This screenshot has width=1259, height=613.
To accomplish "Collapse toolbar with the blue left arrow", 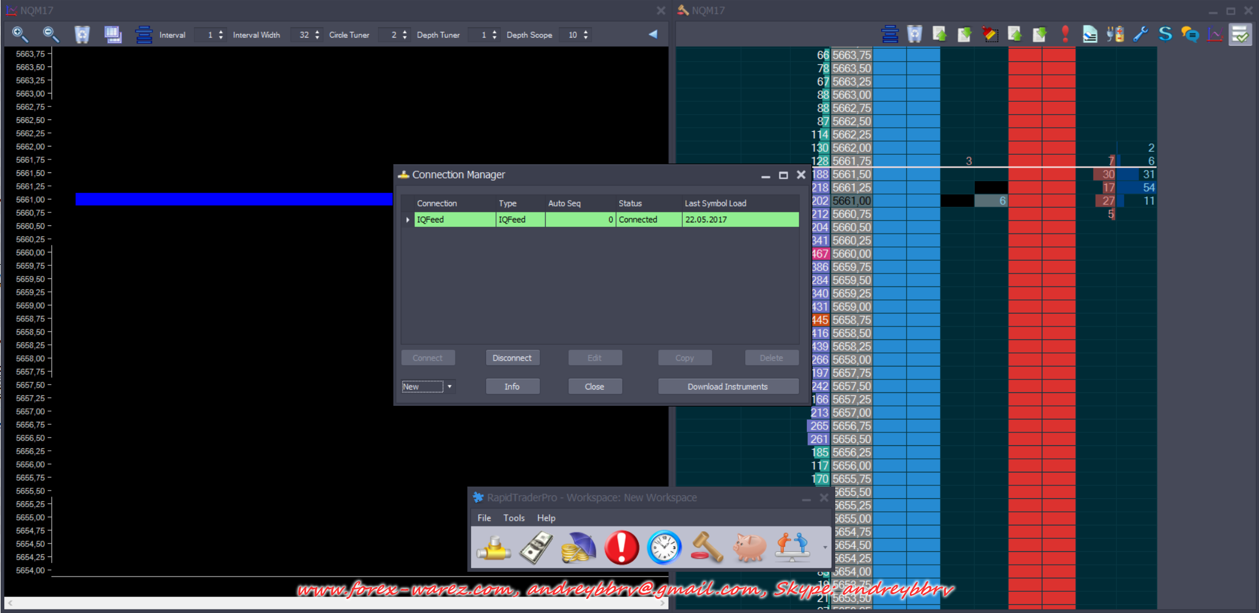I will click(x=653, y=34).
